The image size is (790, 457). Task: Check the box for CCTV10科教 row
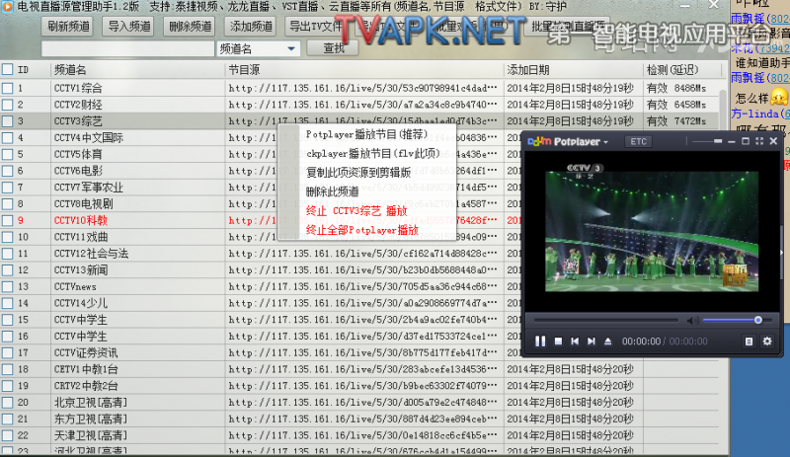click(8, 220)
